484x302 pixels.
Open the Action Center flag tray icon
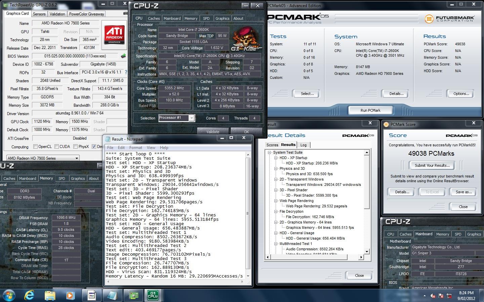click(x=441, y=296)
